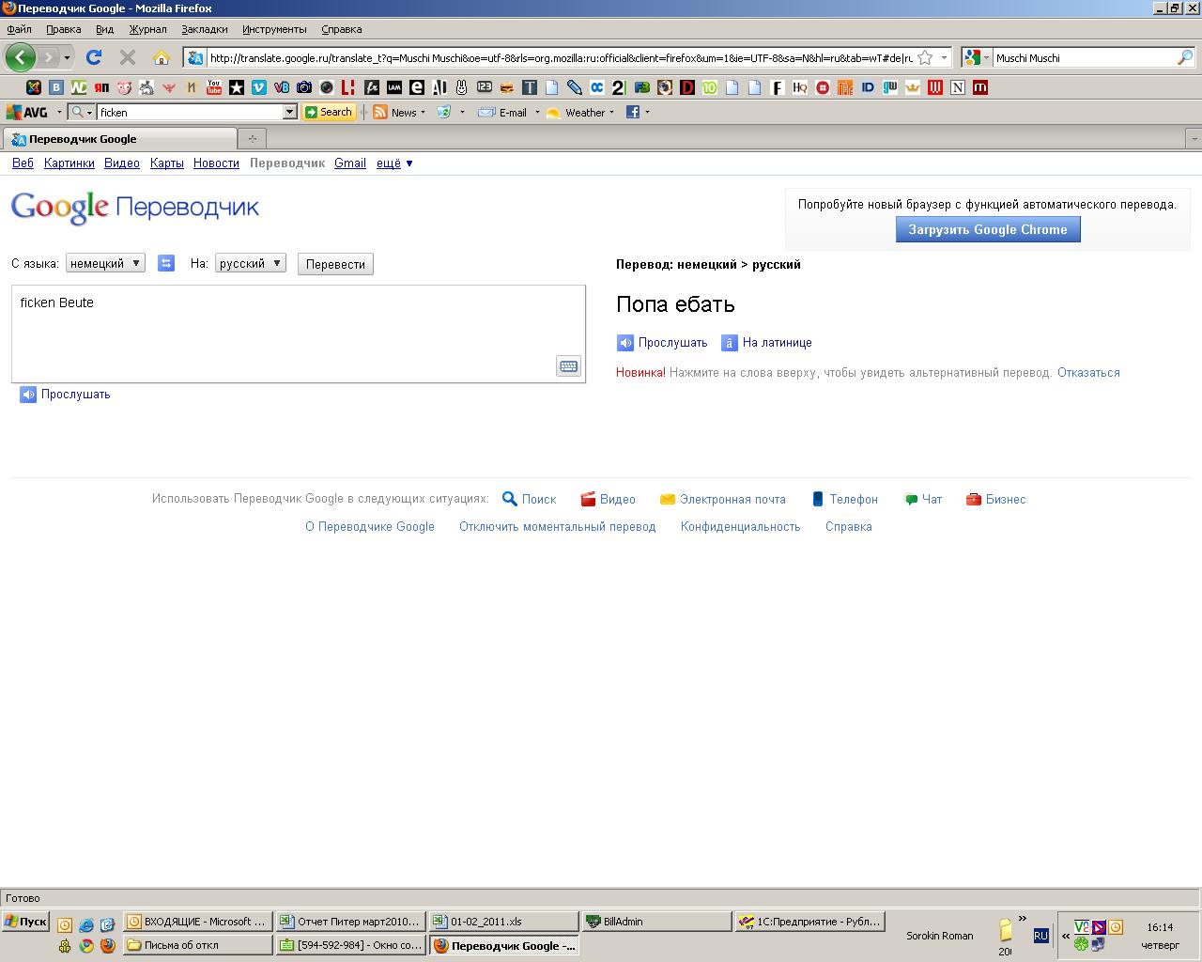Open the Конфиденциальность link
This screenshot has height=962, width=1202.
point(741,527)
